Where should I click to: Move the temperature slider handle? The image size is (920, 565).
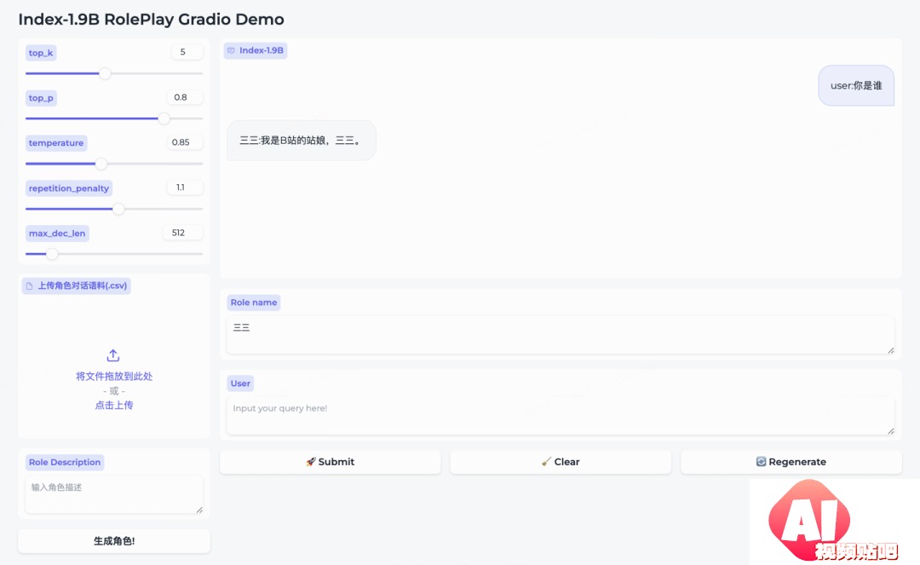tap(101, 164)
